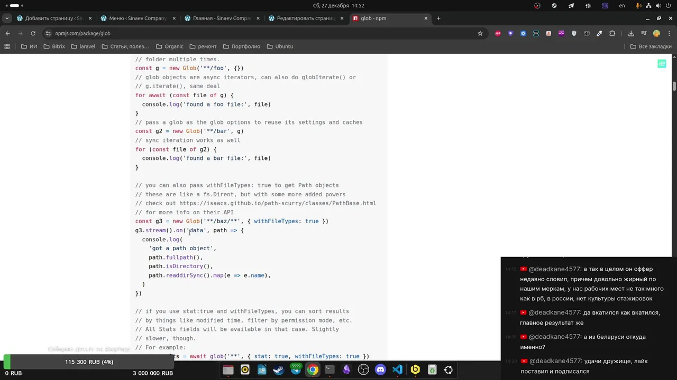Open a new tab

[438, 18]
